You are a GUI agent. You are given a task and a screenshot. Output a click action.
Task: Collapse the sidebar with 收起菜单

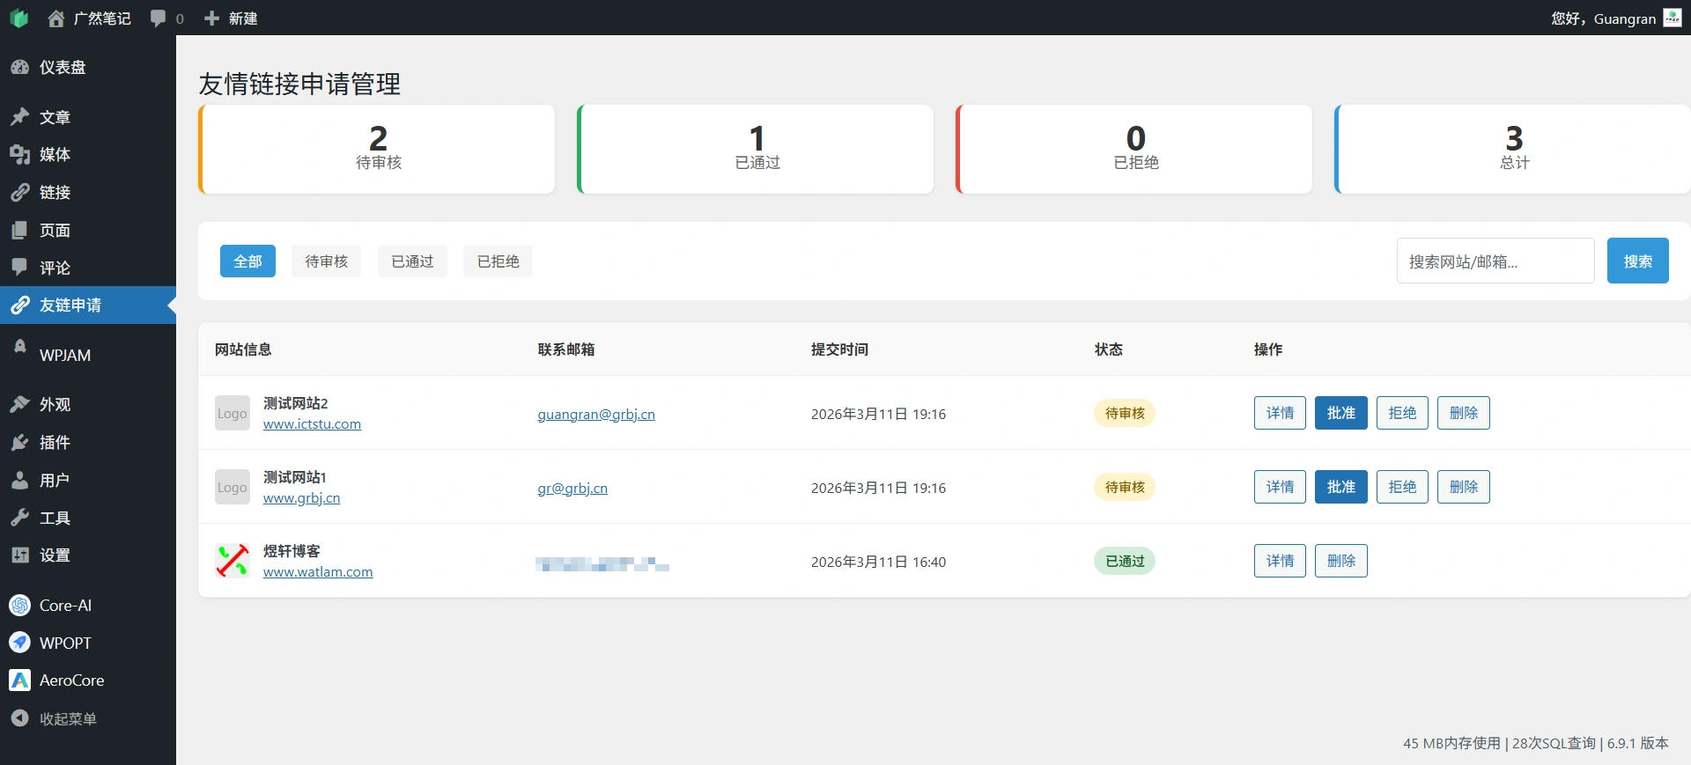point(55,719)
